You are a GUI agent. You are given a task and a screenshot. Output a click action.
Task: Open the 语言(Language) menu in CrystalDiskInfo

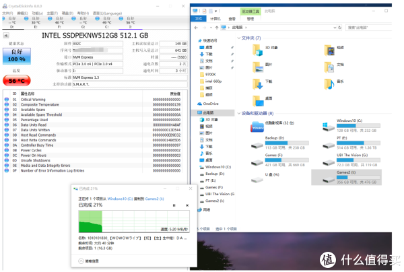[x=107, y=13]
